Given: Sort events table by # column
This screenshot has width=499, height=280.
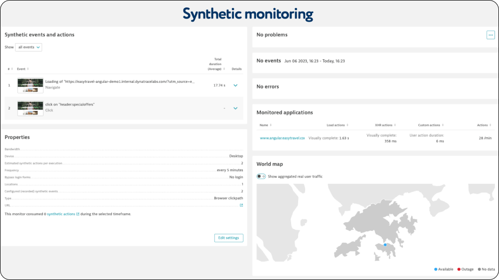Looking at the screenshot, I should [10, 69].
